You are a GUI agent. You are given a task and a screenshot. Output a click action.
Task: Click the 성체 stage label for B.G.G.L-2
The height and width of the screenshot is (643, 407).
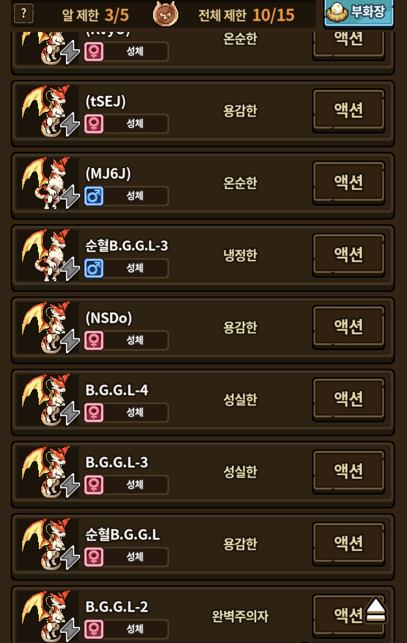point(135,629)
